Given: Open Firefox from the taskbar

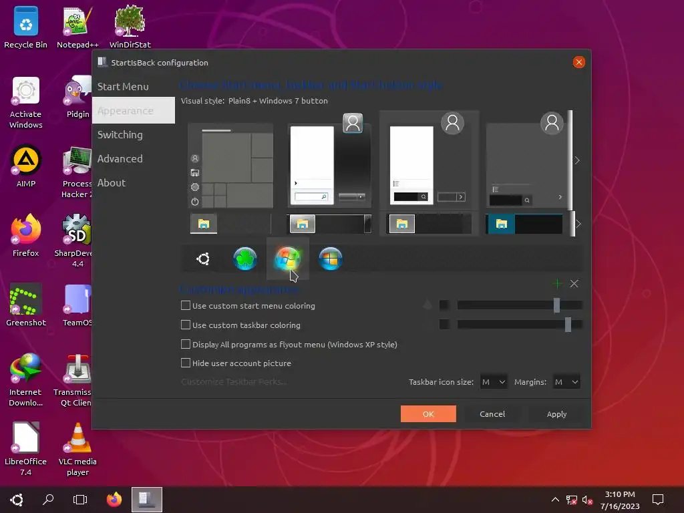Looking at the screenshot, I should (x=114, y=500).
